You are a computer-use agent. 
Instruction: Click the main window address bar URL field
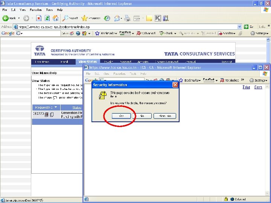tap(128, 27)
